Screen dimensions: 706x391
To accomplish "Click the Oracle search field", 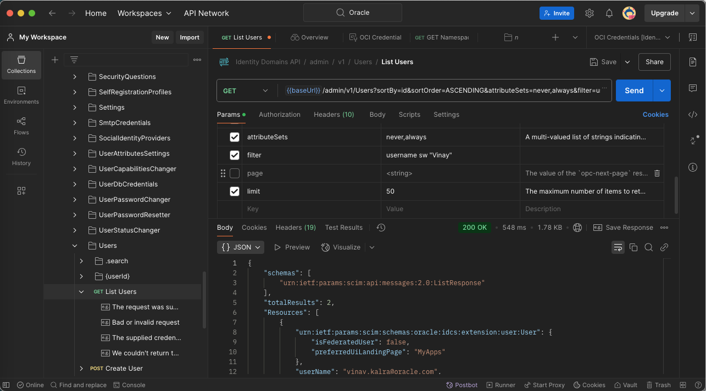I will click(352, 13).
